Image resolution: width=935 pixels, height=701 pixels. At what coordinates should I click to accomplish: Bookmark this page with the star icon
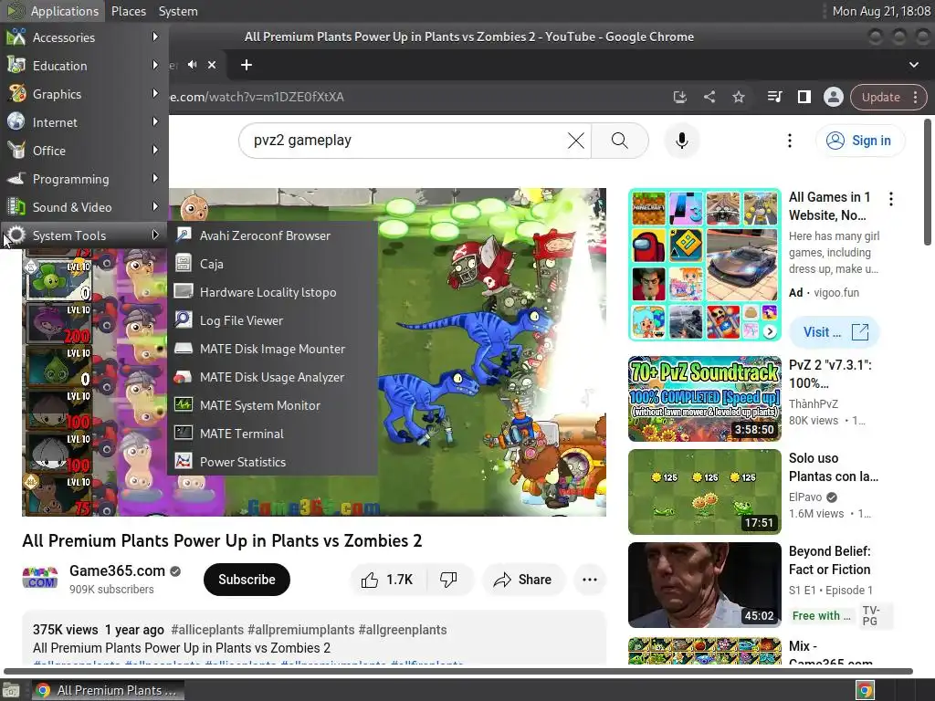(x=738, y=97)
